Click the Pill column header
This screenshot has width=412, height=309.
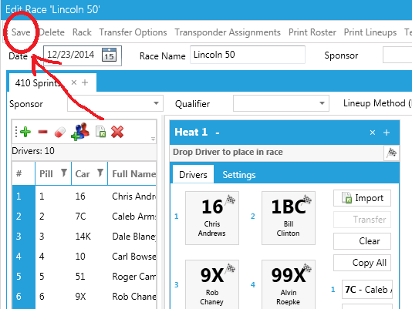point(53,173)
